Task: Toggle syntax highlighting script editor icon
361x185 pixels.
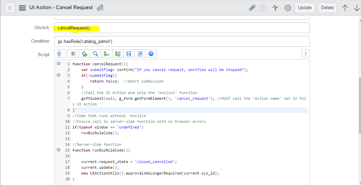Action: pyautogui.click(x=60, y=53)
